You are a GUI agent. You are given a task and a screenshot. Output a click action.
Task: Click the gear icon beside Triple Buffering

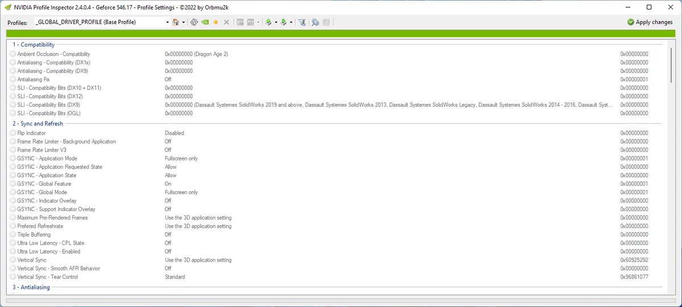13,234
